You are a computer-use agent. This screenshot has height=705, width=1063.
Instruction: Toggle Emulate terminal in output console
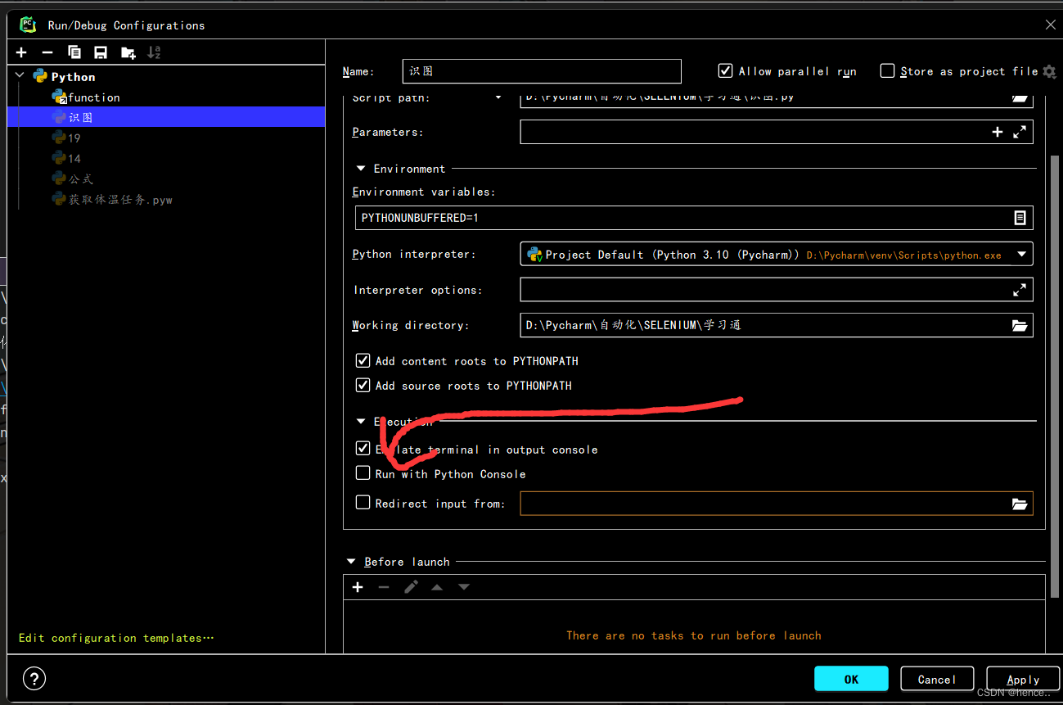363,449
